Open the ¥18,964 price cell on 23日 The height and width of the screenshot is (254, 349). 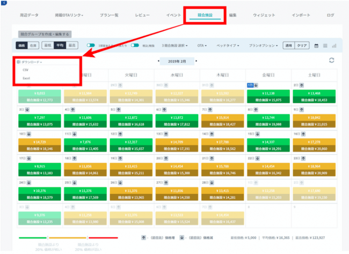tap(314, 169)
